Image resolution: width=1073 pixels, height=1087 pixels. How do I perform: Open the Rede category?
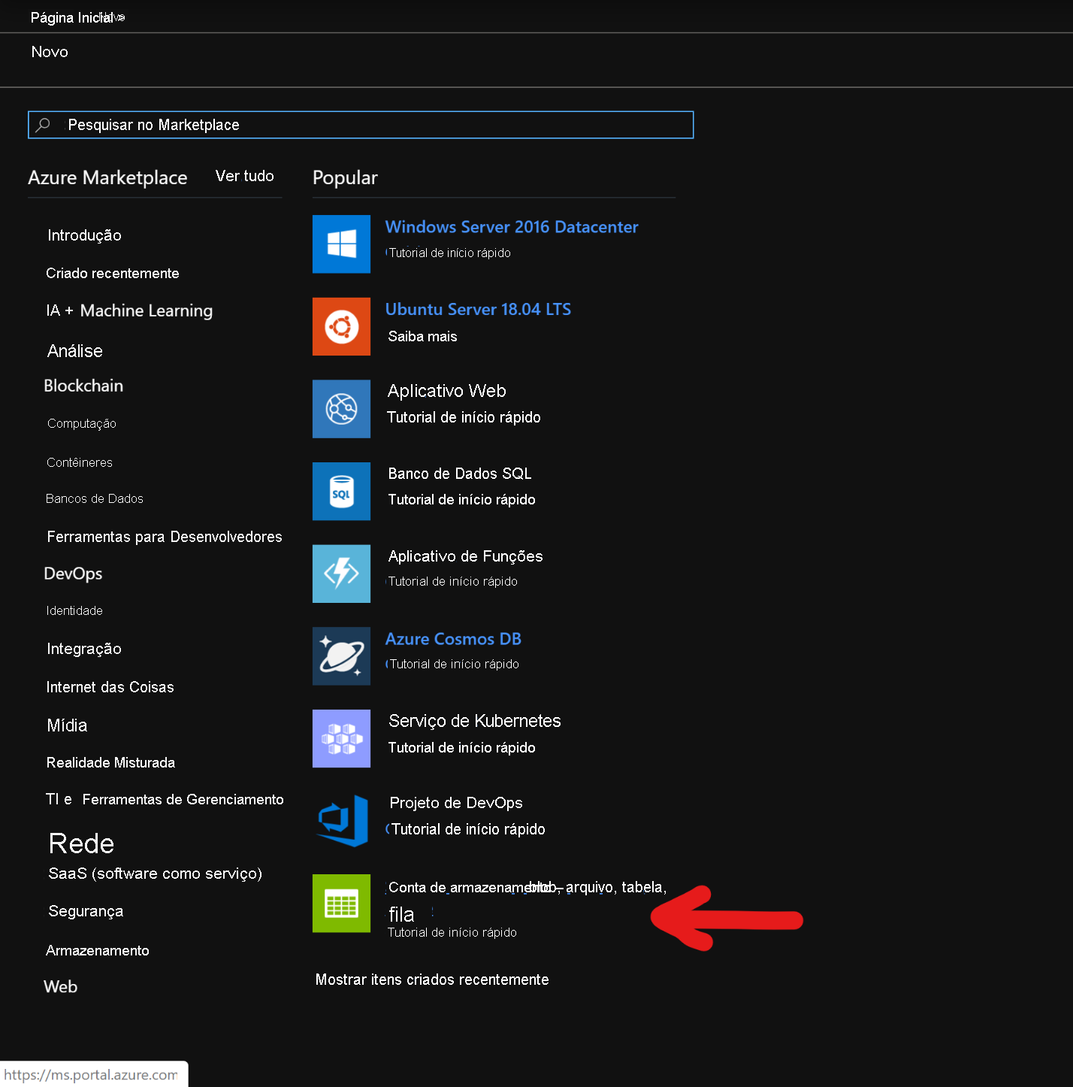click(81, 843)
